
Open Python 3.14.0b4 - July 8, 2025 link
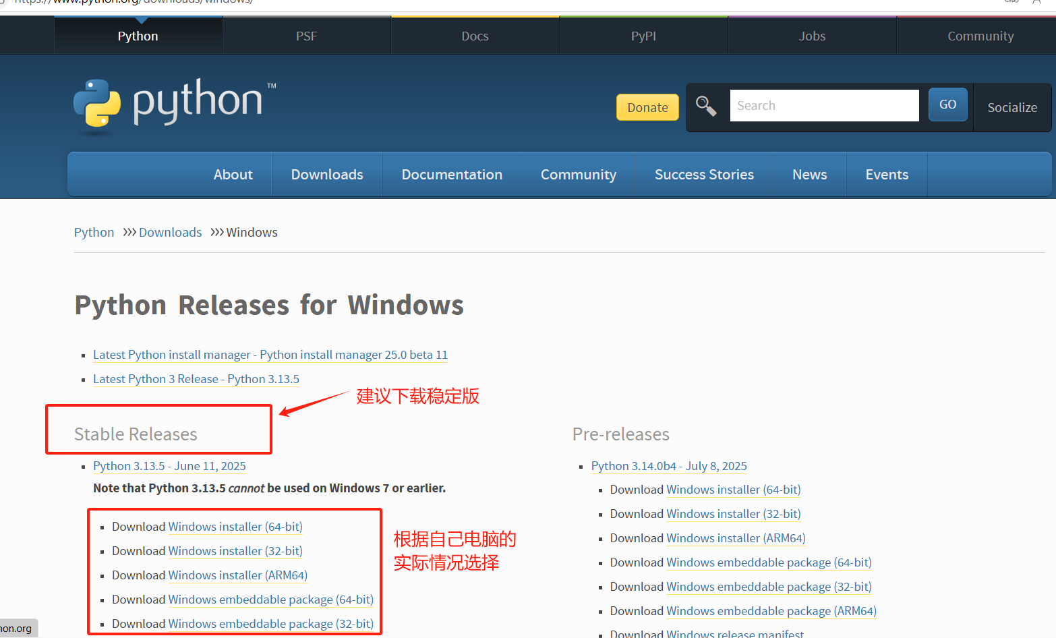pyautogui.click(x=669, y=466)
